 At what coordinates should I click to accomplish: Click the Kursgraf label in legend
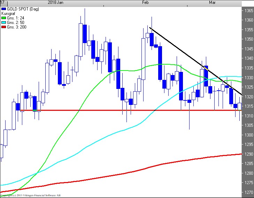8,13
